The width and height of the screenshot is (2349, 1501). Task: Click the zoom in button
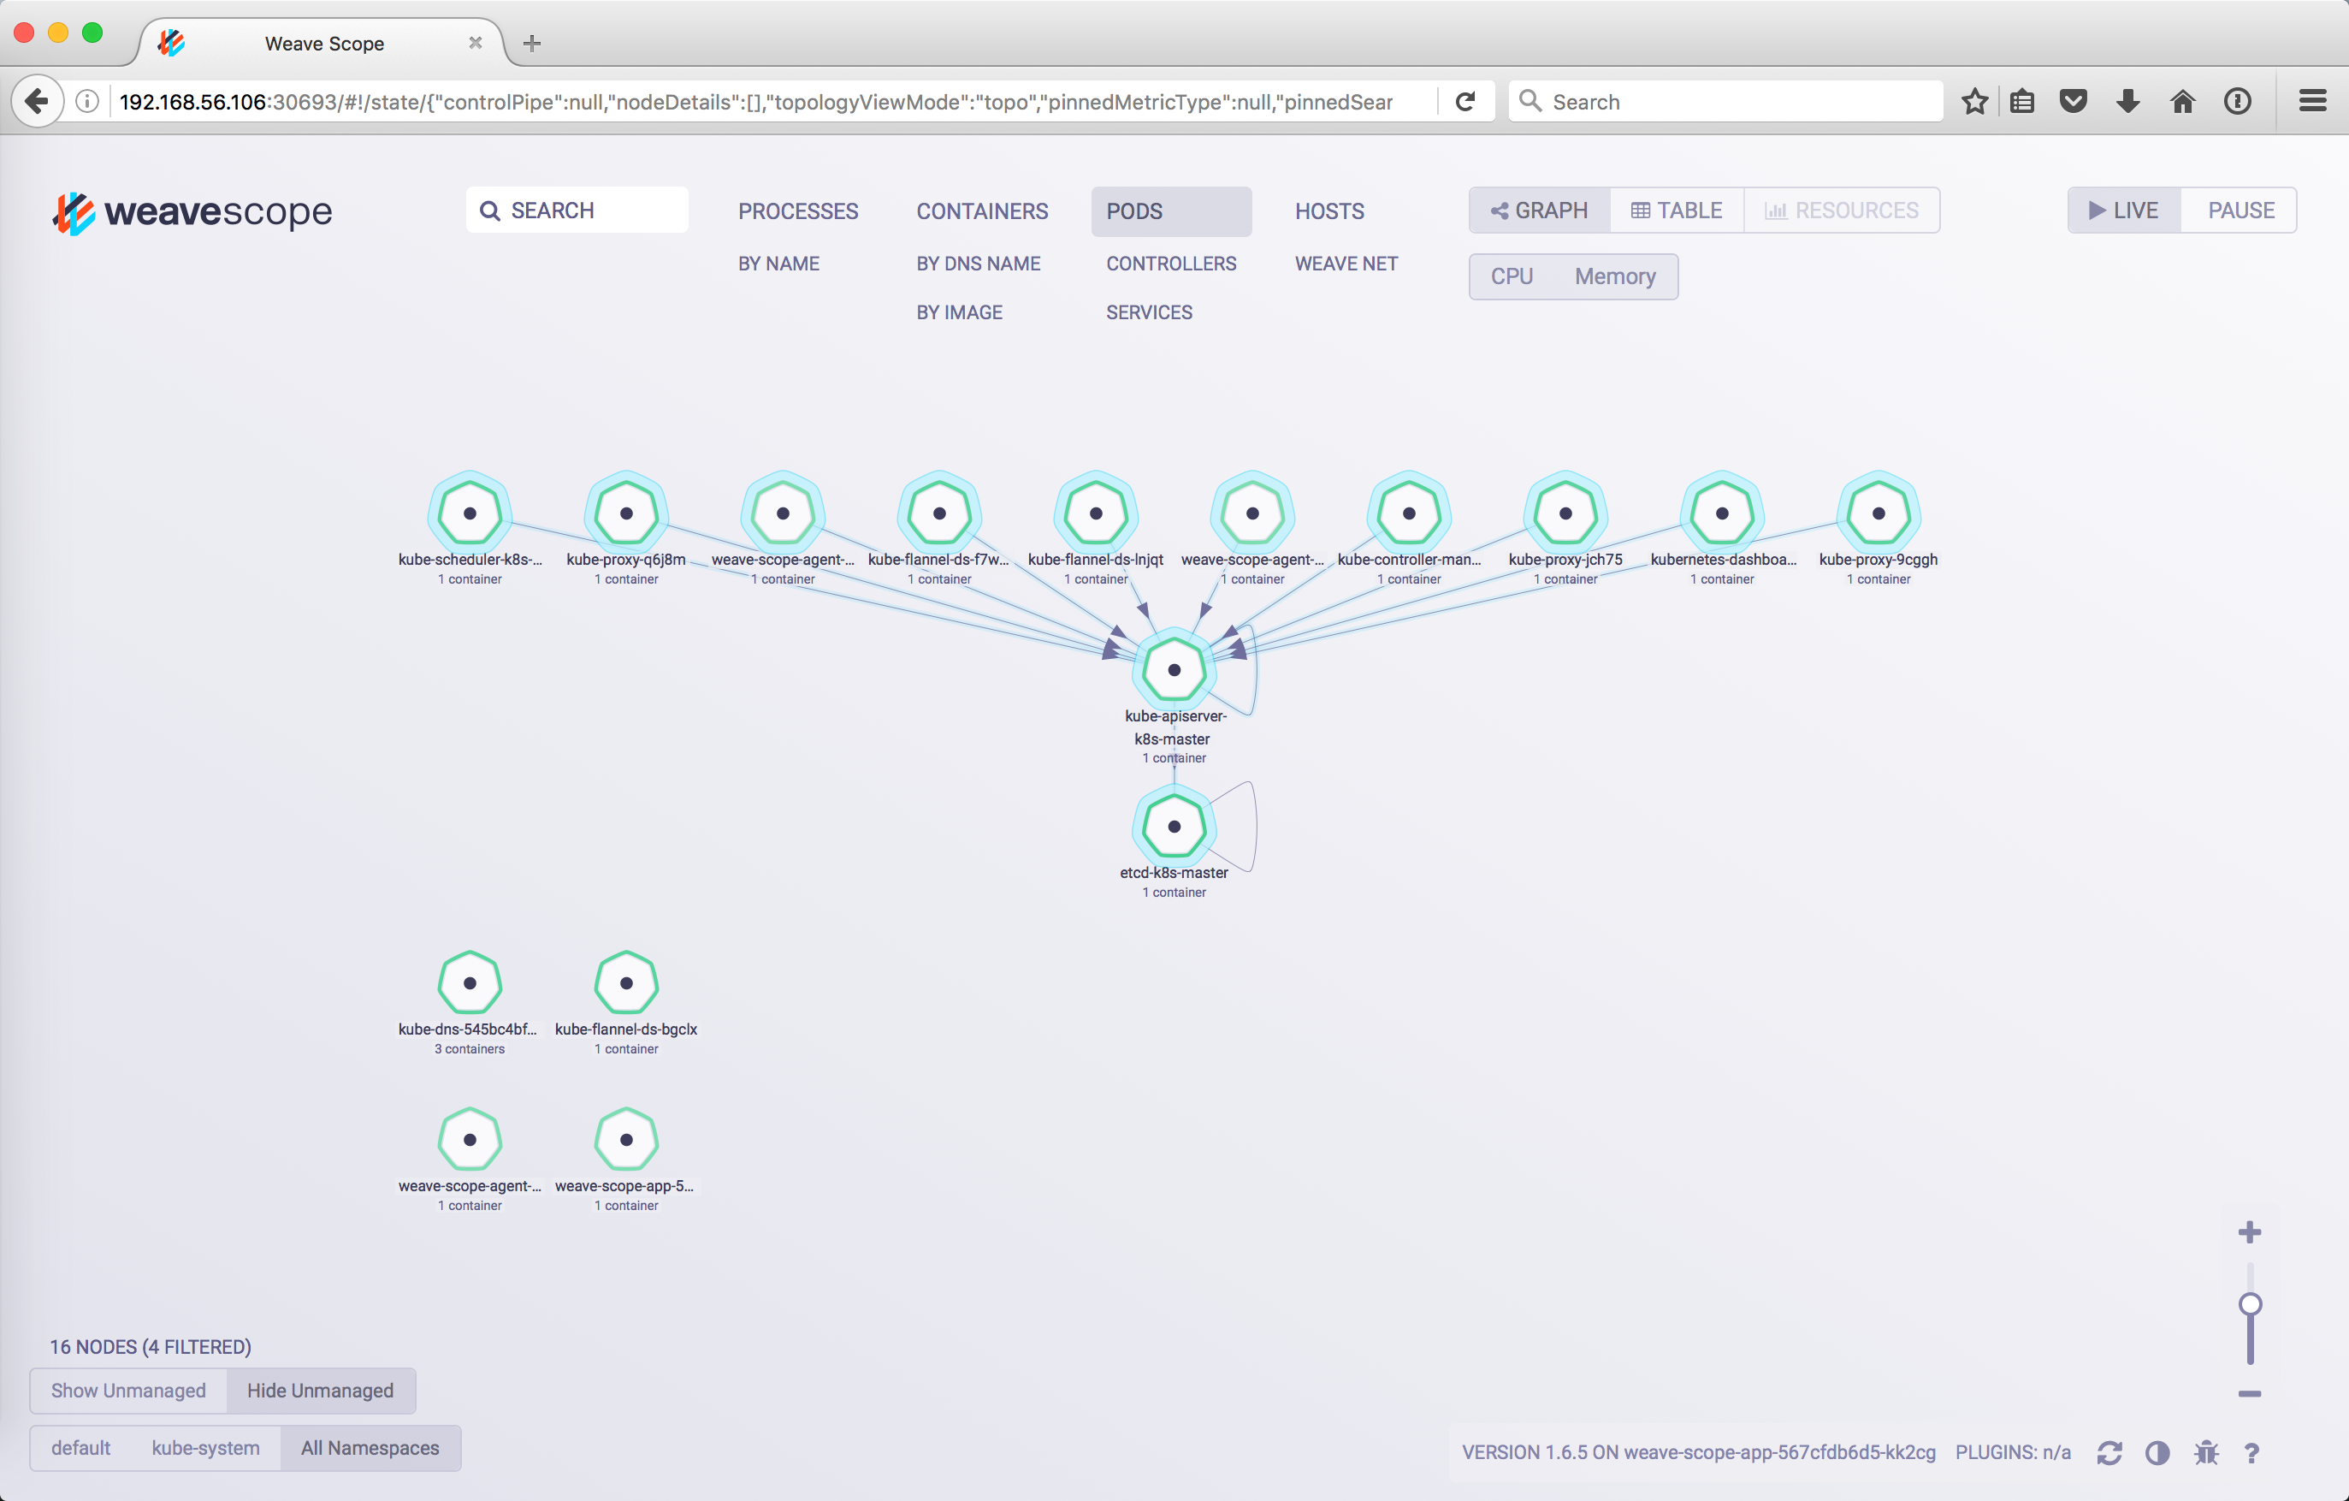[x=2250, y=1232]
